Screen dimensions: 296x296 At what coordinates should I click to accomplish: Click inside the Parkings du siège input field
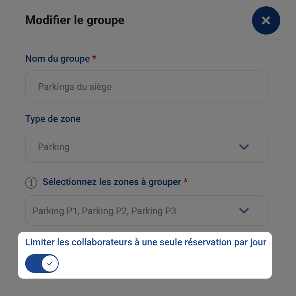coord(146,86)
